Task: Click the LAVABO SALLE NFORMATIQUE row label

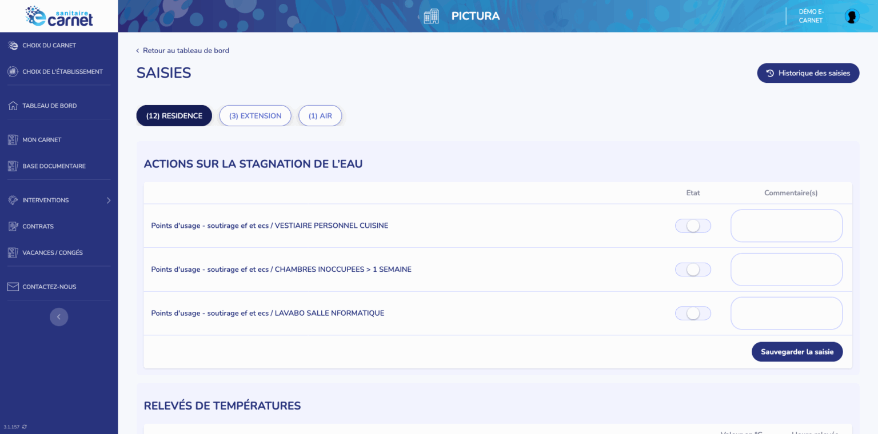Action: click(x=268, y=314)
